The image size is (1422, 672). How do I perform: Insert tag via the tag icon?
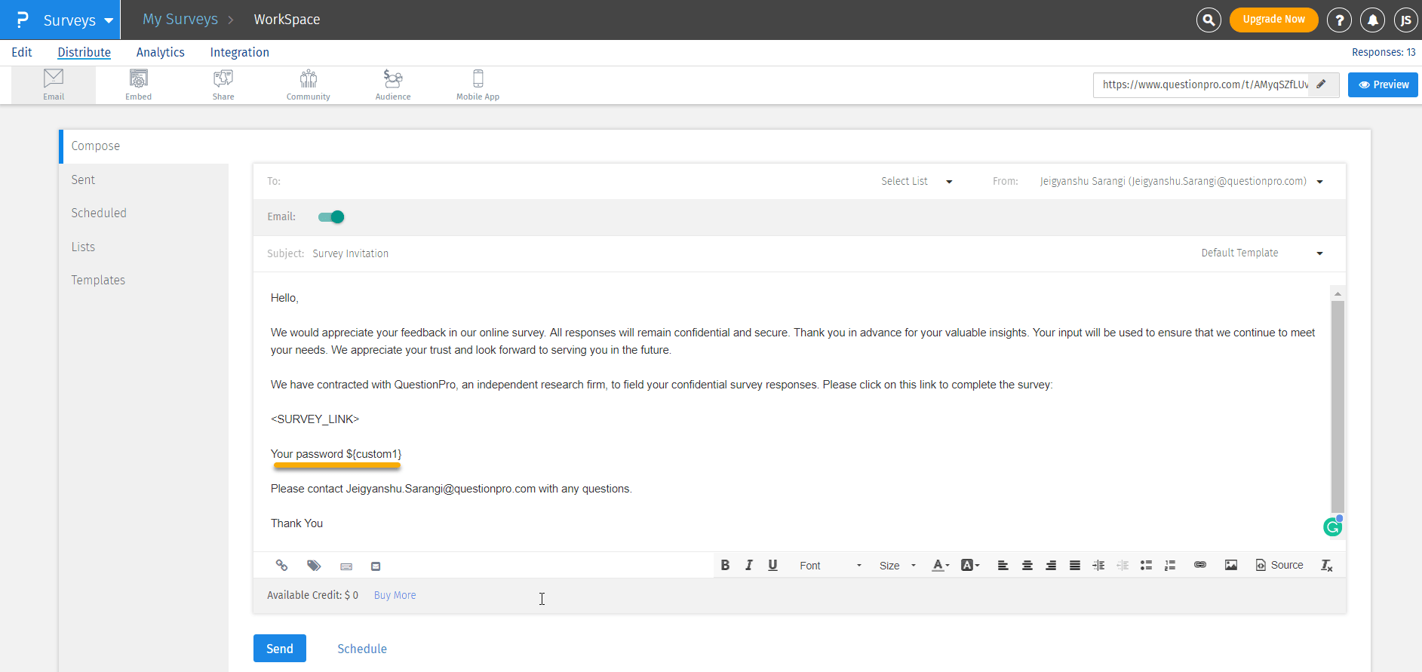coord(314,566)
